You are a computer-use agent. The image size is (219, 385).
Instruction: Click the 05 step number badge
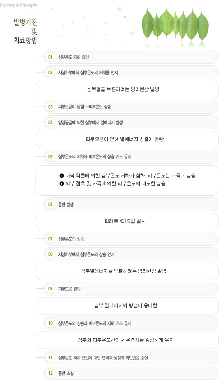[50, 157]
